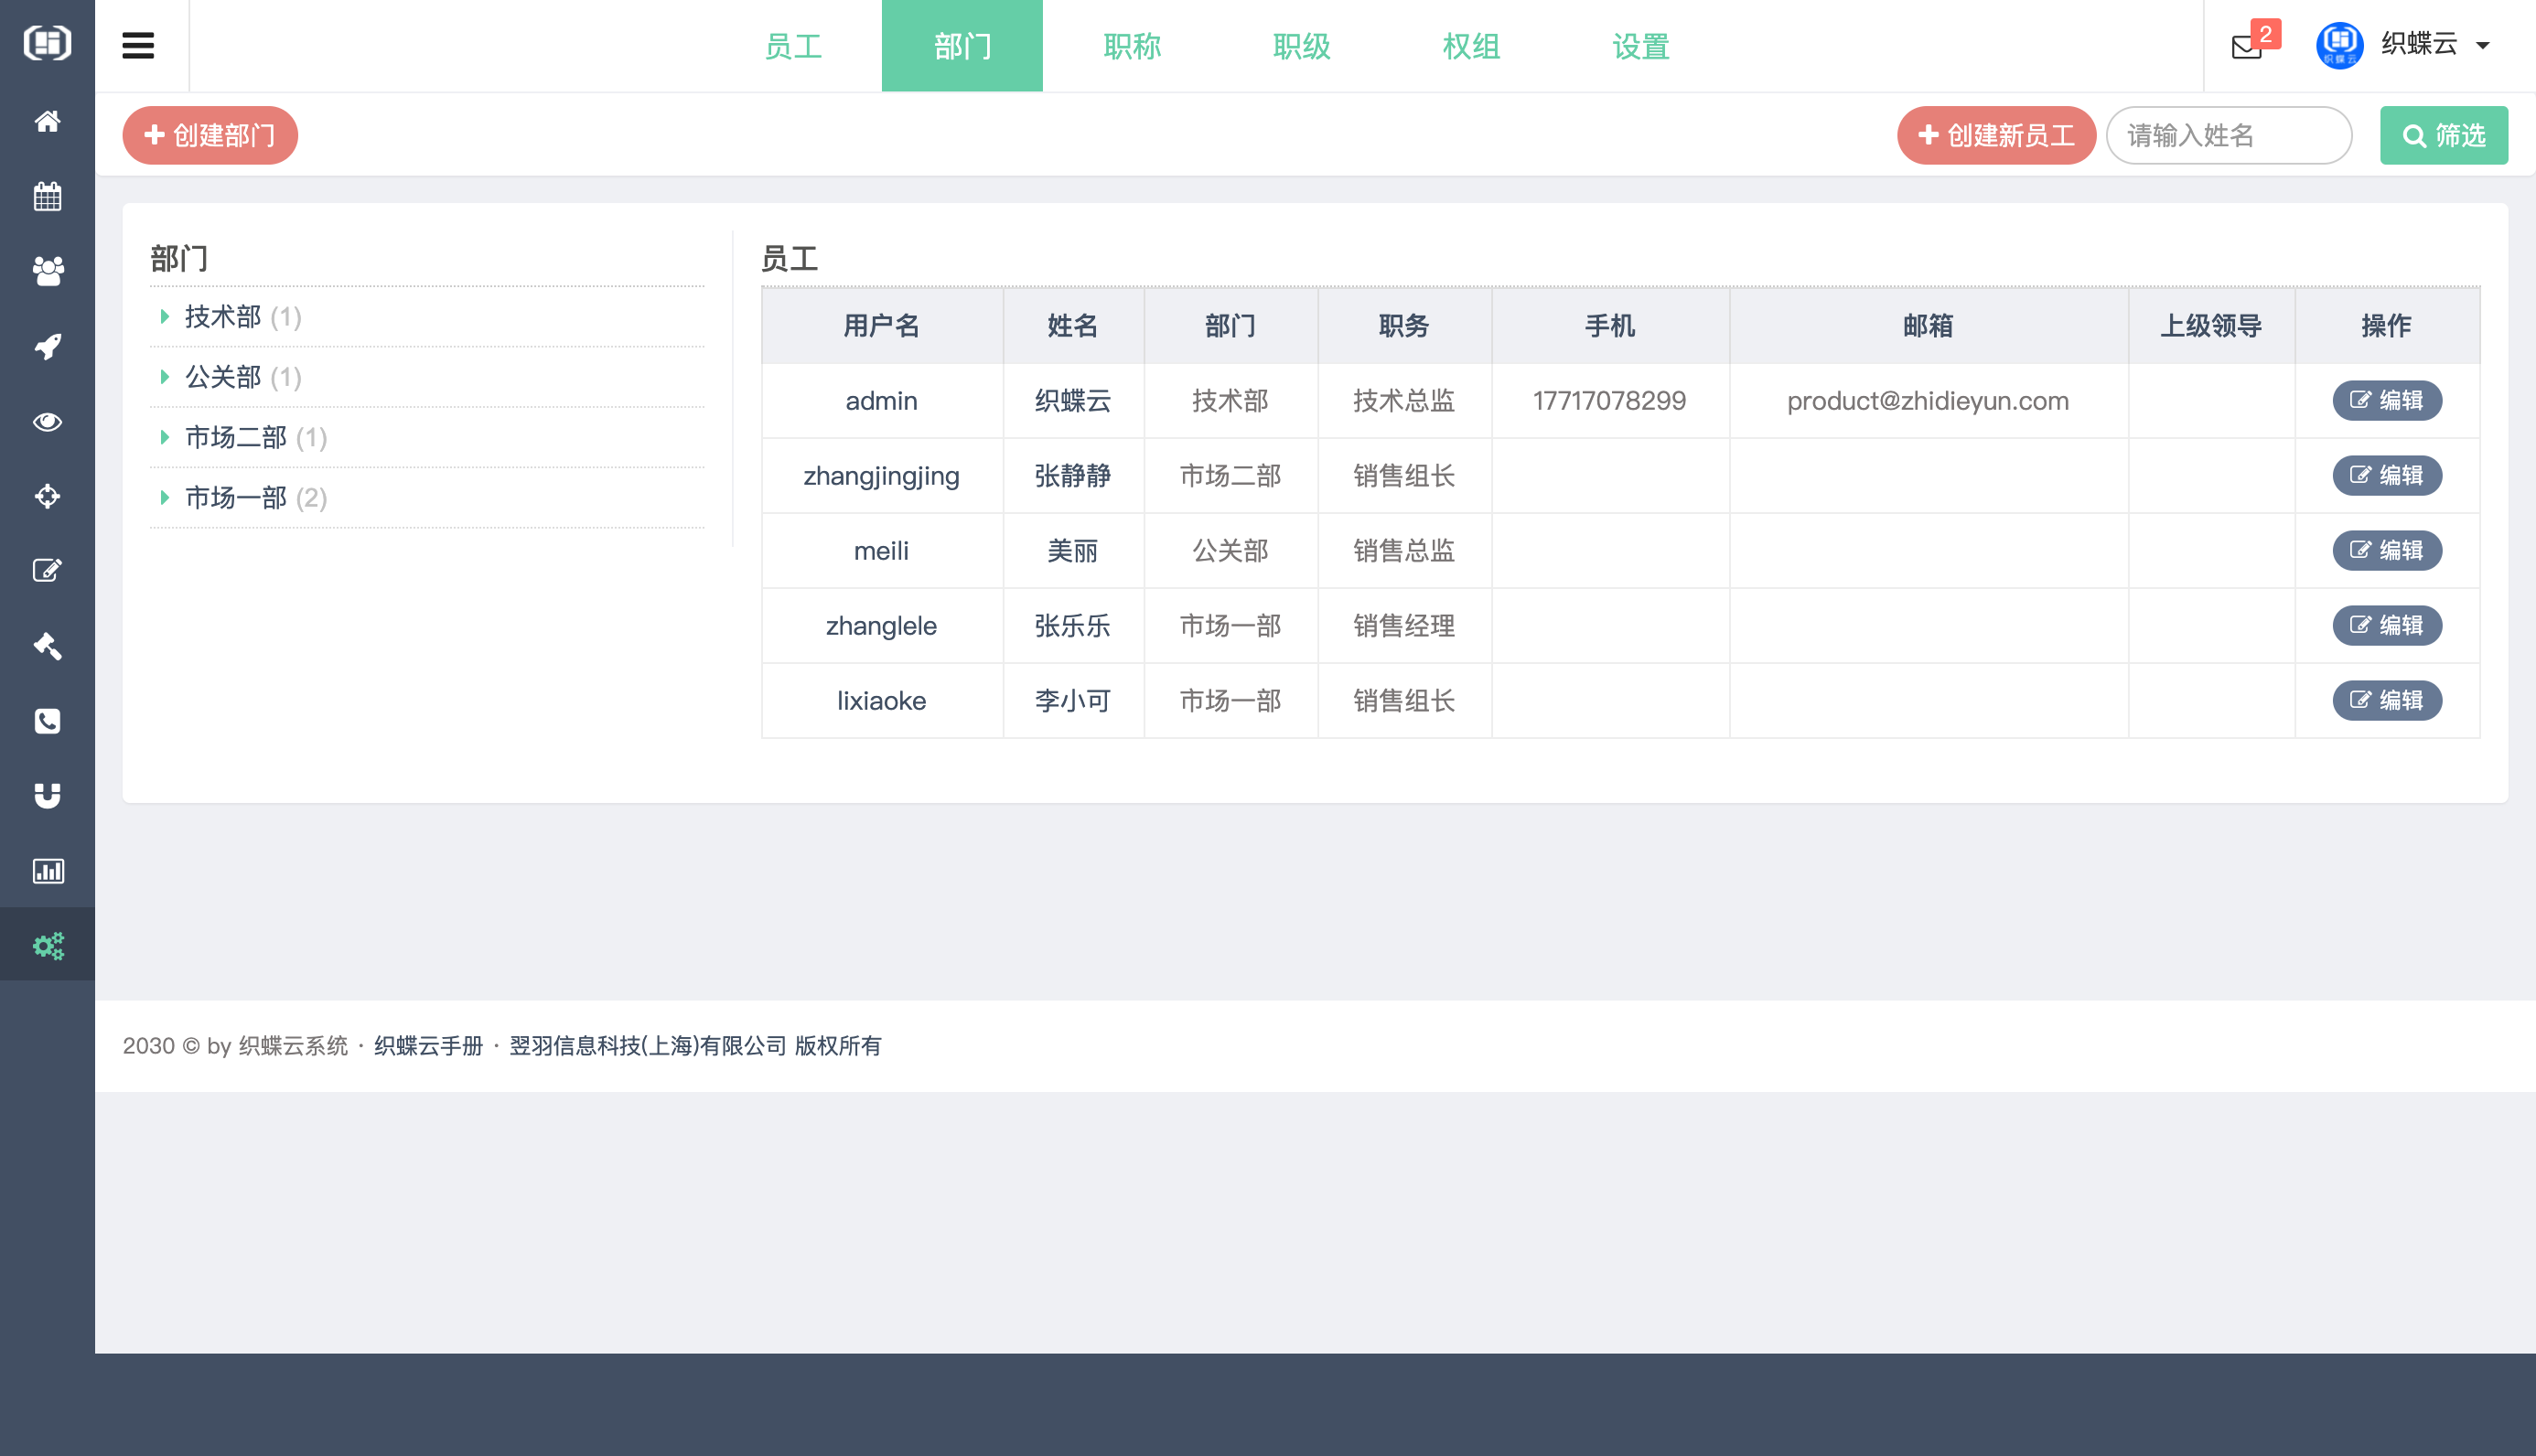Toggle the hamburger menu at top left
Viewport: 2536px width, 1456px height.
(138, 45)
